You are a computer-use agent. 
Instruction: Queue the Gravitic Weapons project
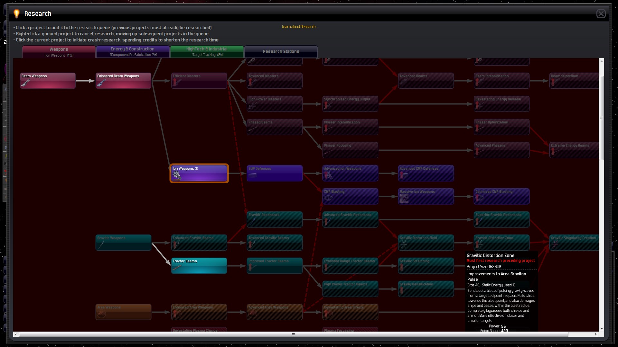[123, 243]
